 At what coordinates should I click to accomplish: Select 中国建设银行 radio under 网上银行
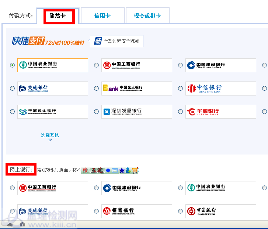[96, 188]
